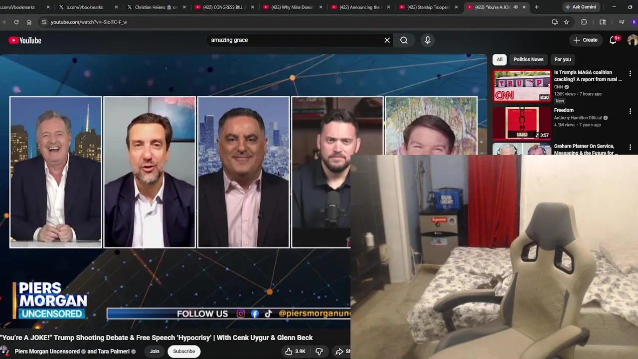
Task: Subscribe to Piers Morgan Uncensored
Action: click(x=184, y=352)
